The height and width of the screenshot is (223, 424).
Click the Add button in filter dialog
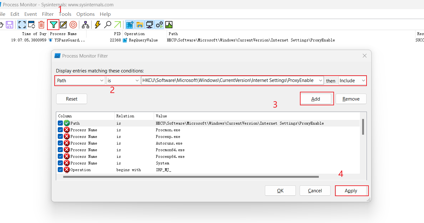click(316, 99)
